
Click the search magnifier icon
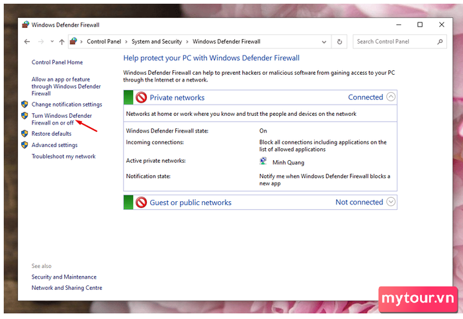tap(440, 42)
